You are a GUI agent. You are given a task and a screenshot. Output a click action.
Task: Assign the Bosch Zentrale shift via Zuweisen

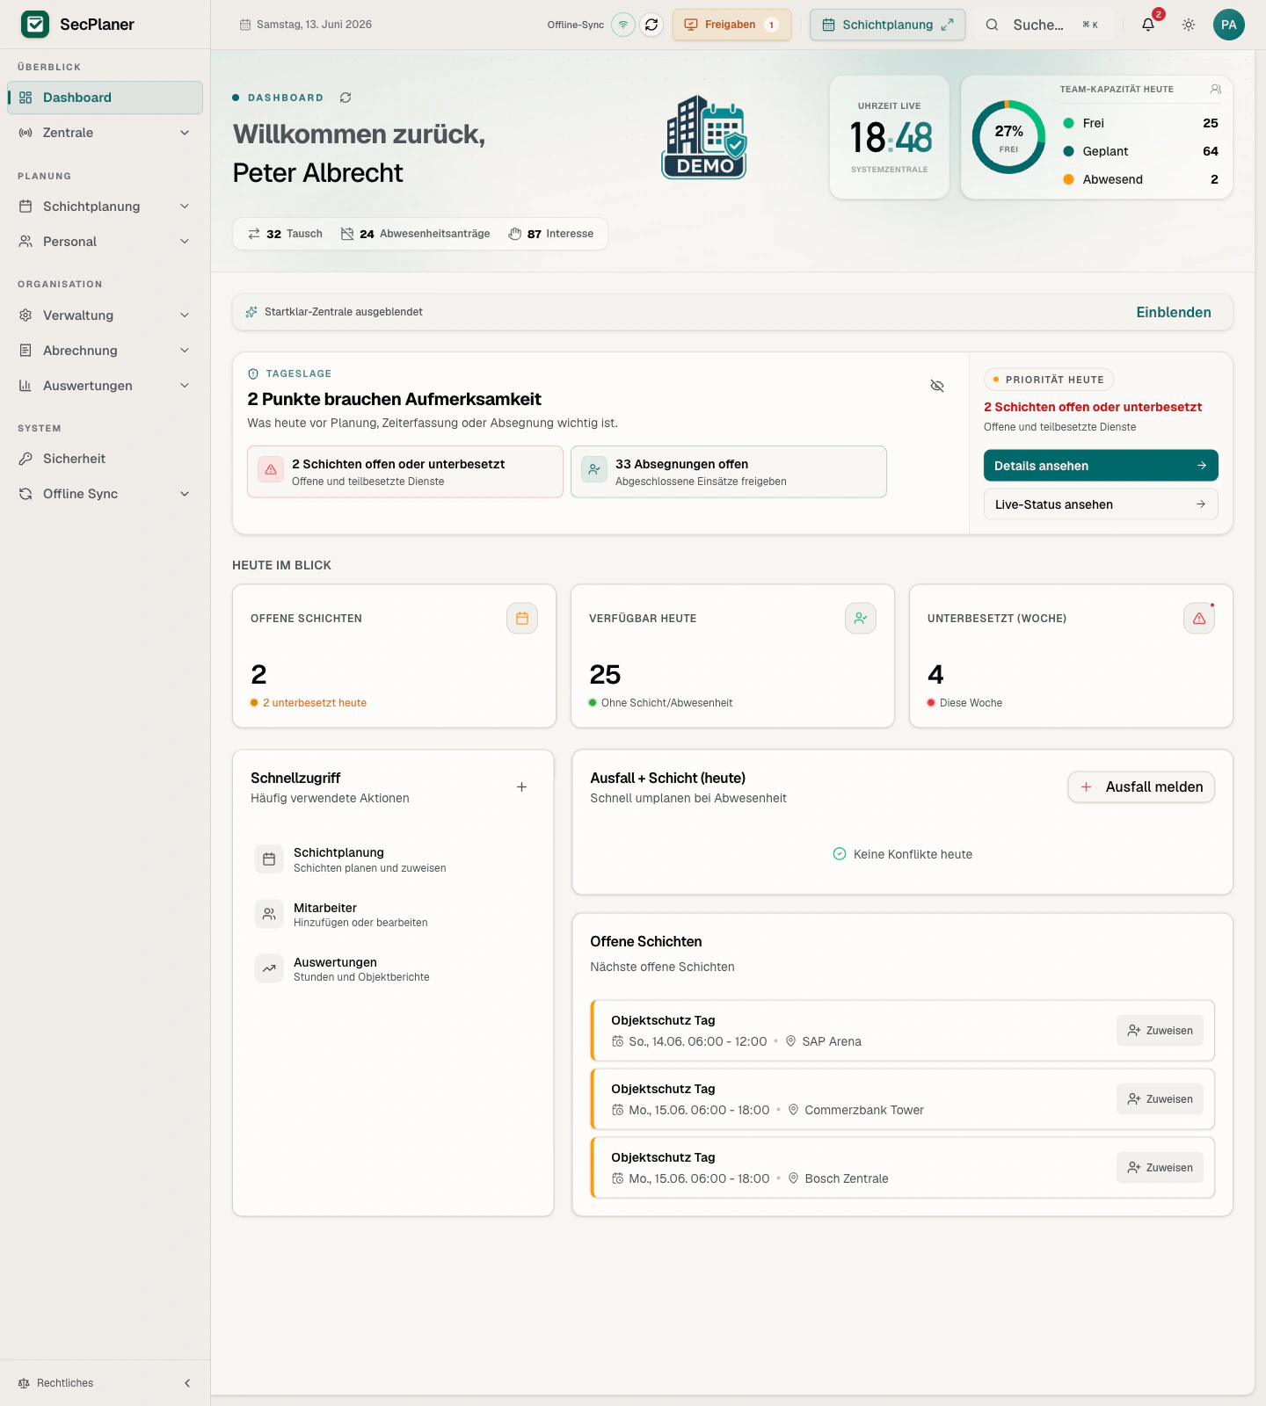click(1160, 1168)
